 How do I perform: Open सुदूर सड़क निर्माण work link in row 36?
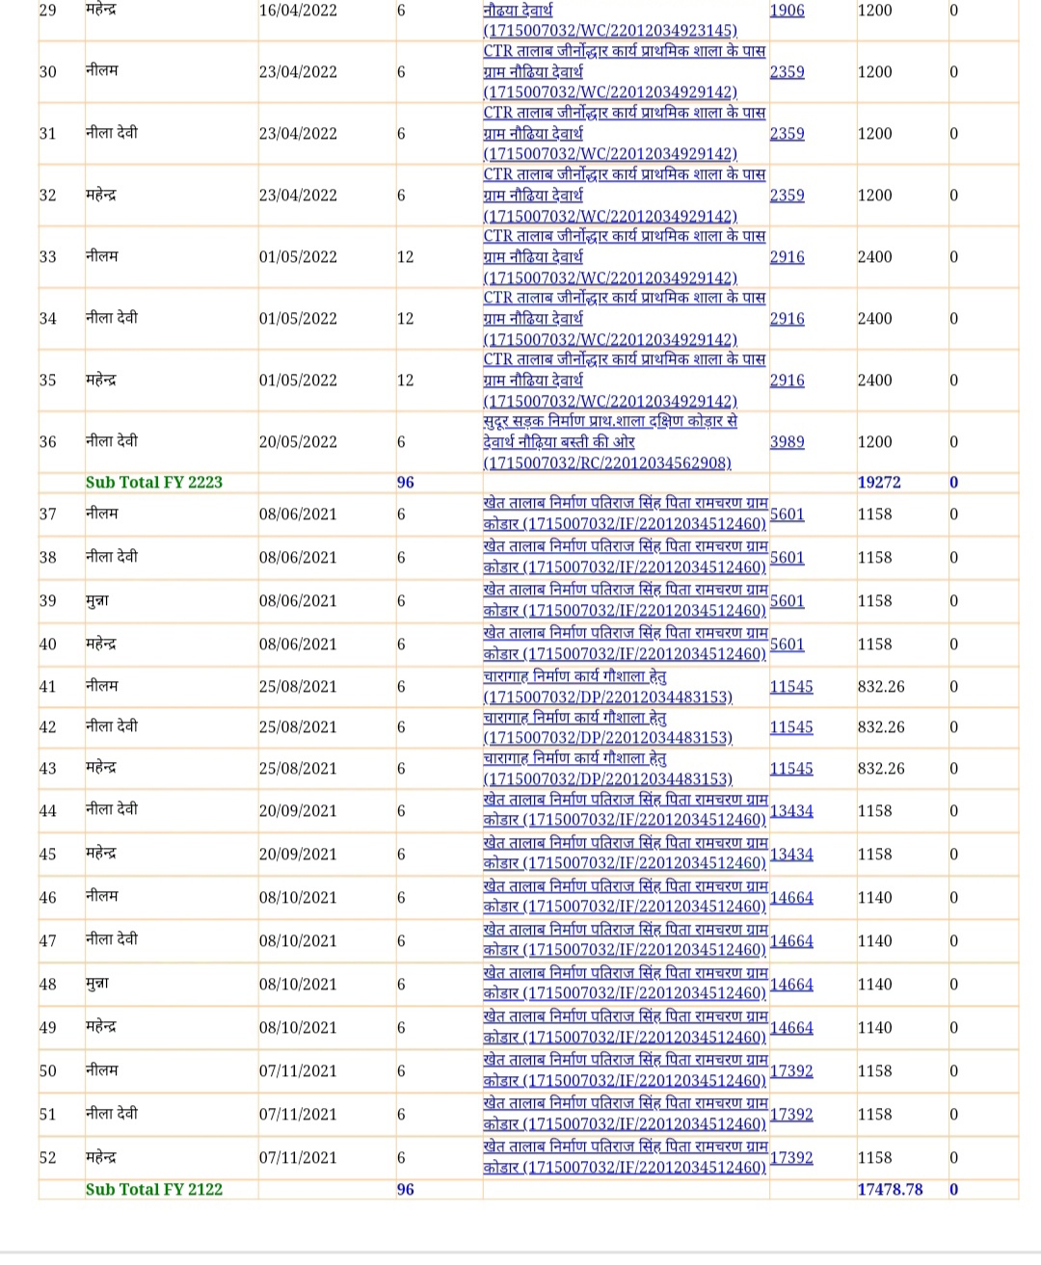[x=609, y=441]
